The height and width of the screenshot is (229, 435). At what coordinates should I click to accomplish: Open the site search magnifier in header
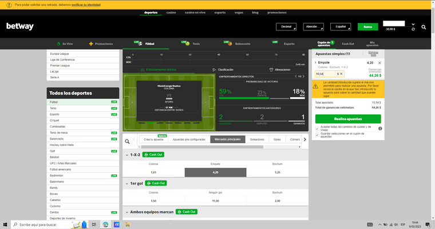click(424, 27)
